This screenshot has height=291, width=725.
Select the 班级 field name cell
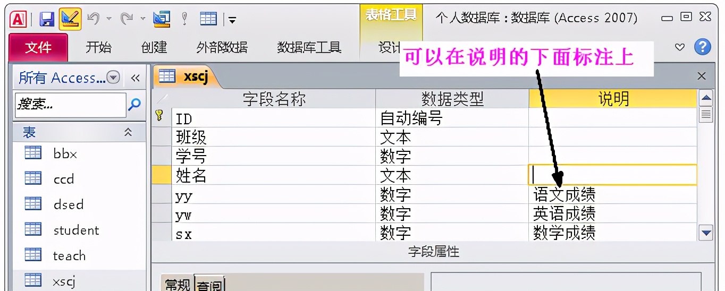(274, 137)
